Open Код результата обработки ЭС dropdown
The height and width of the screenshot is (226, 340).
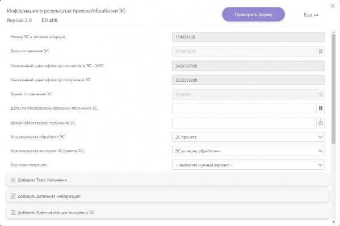click(248, 137)
